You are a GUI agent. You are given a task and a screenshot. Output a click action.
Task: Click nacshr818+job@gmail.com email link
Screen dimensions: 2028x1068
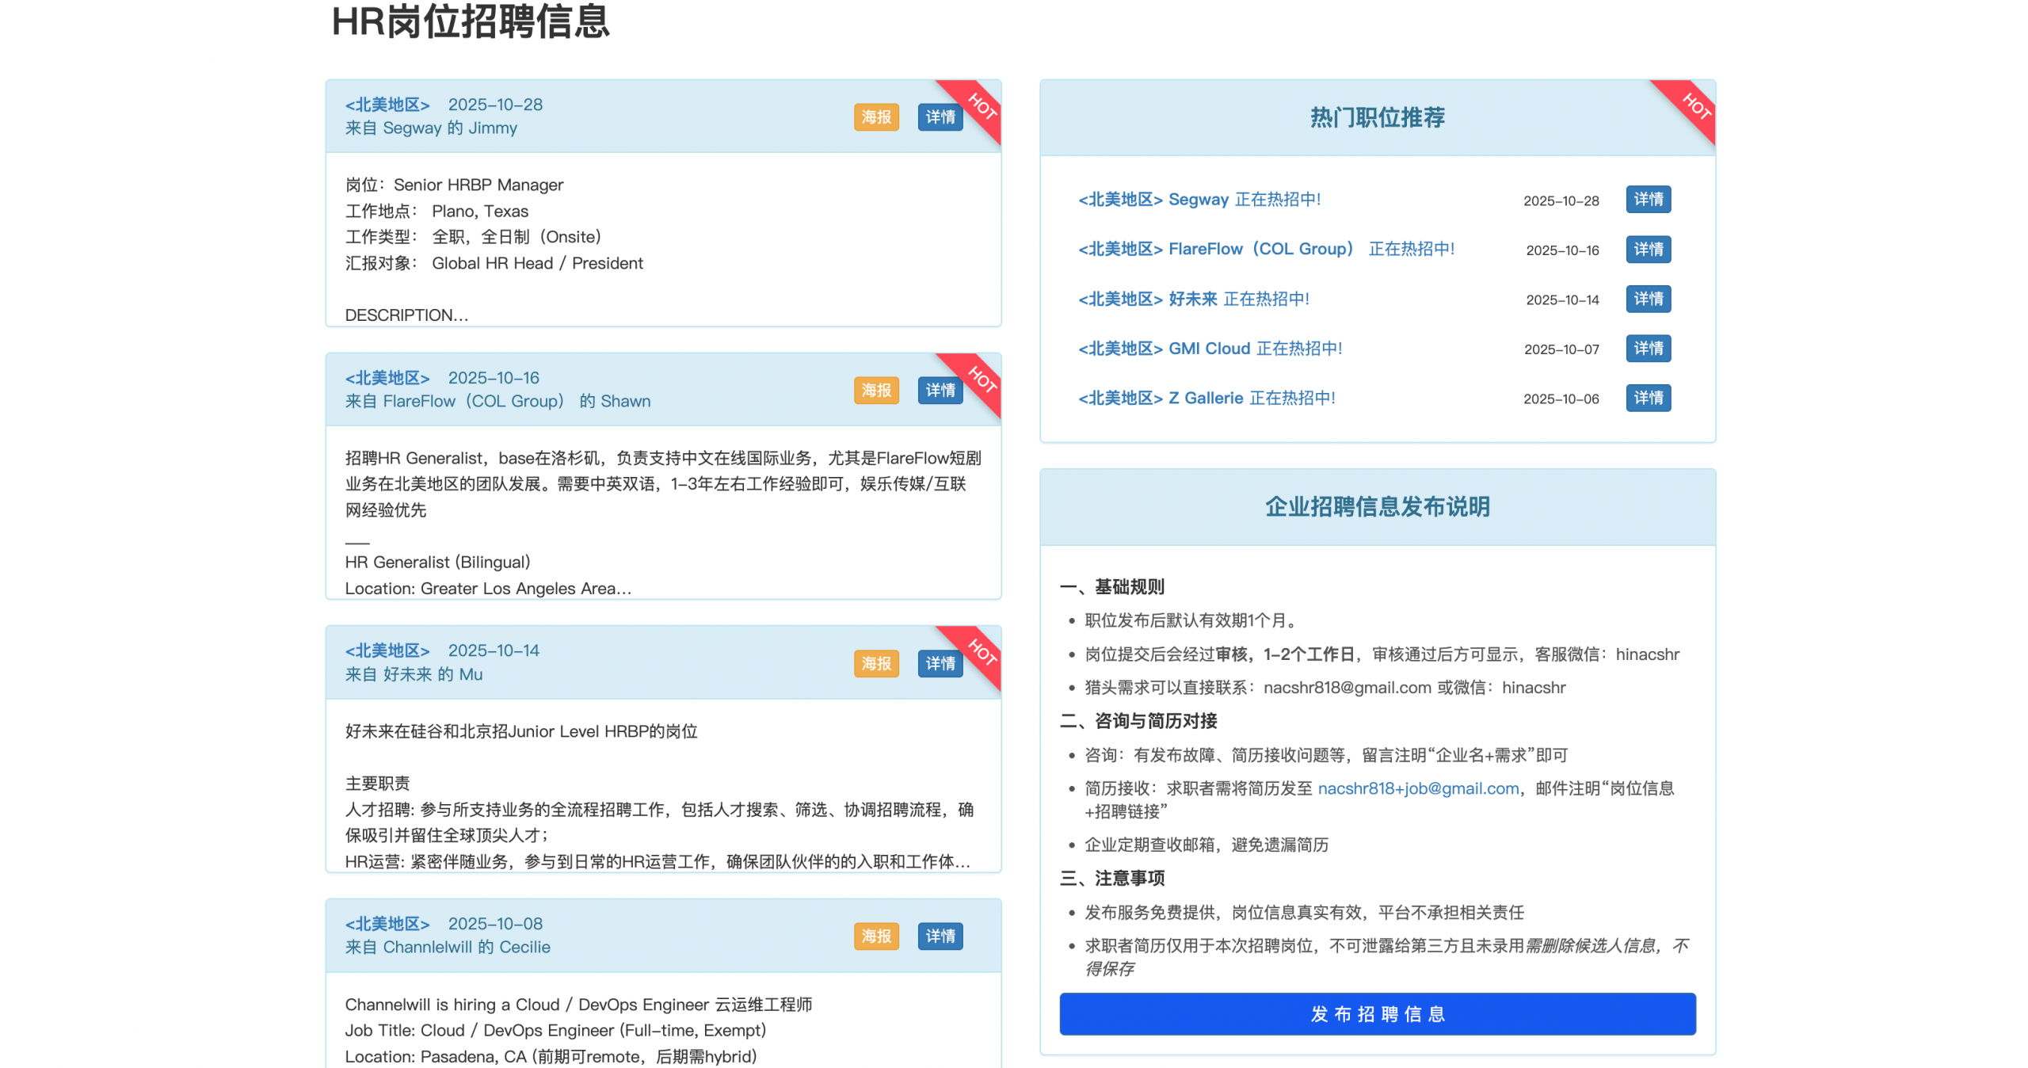point(1417,788)
